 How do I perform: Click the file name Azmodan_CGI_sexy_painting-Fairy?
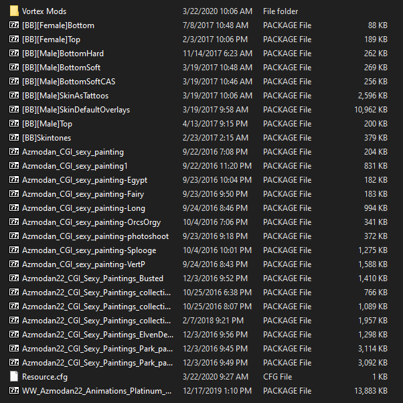[83, 194]
